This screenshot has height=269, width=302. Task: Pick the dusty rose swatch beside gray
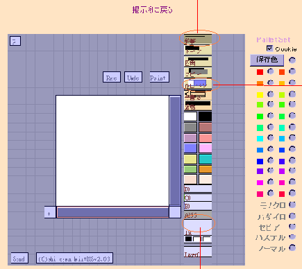[205, 128]
